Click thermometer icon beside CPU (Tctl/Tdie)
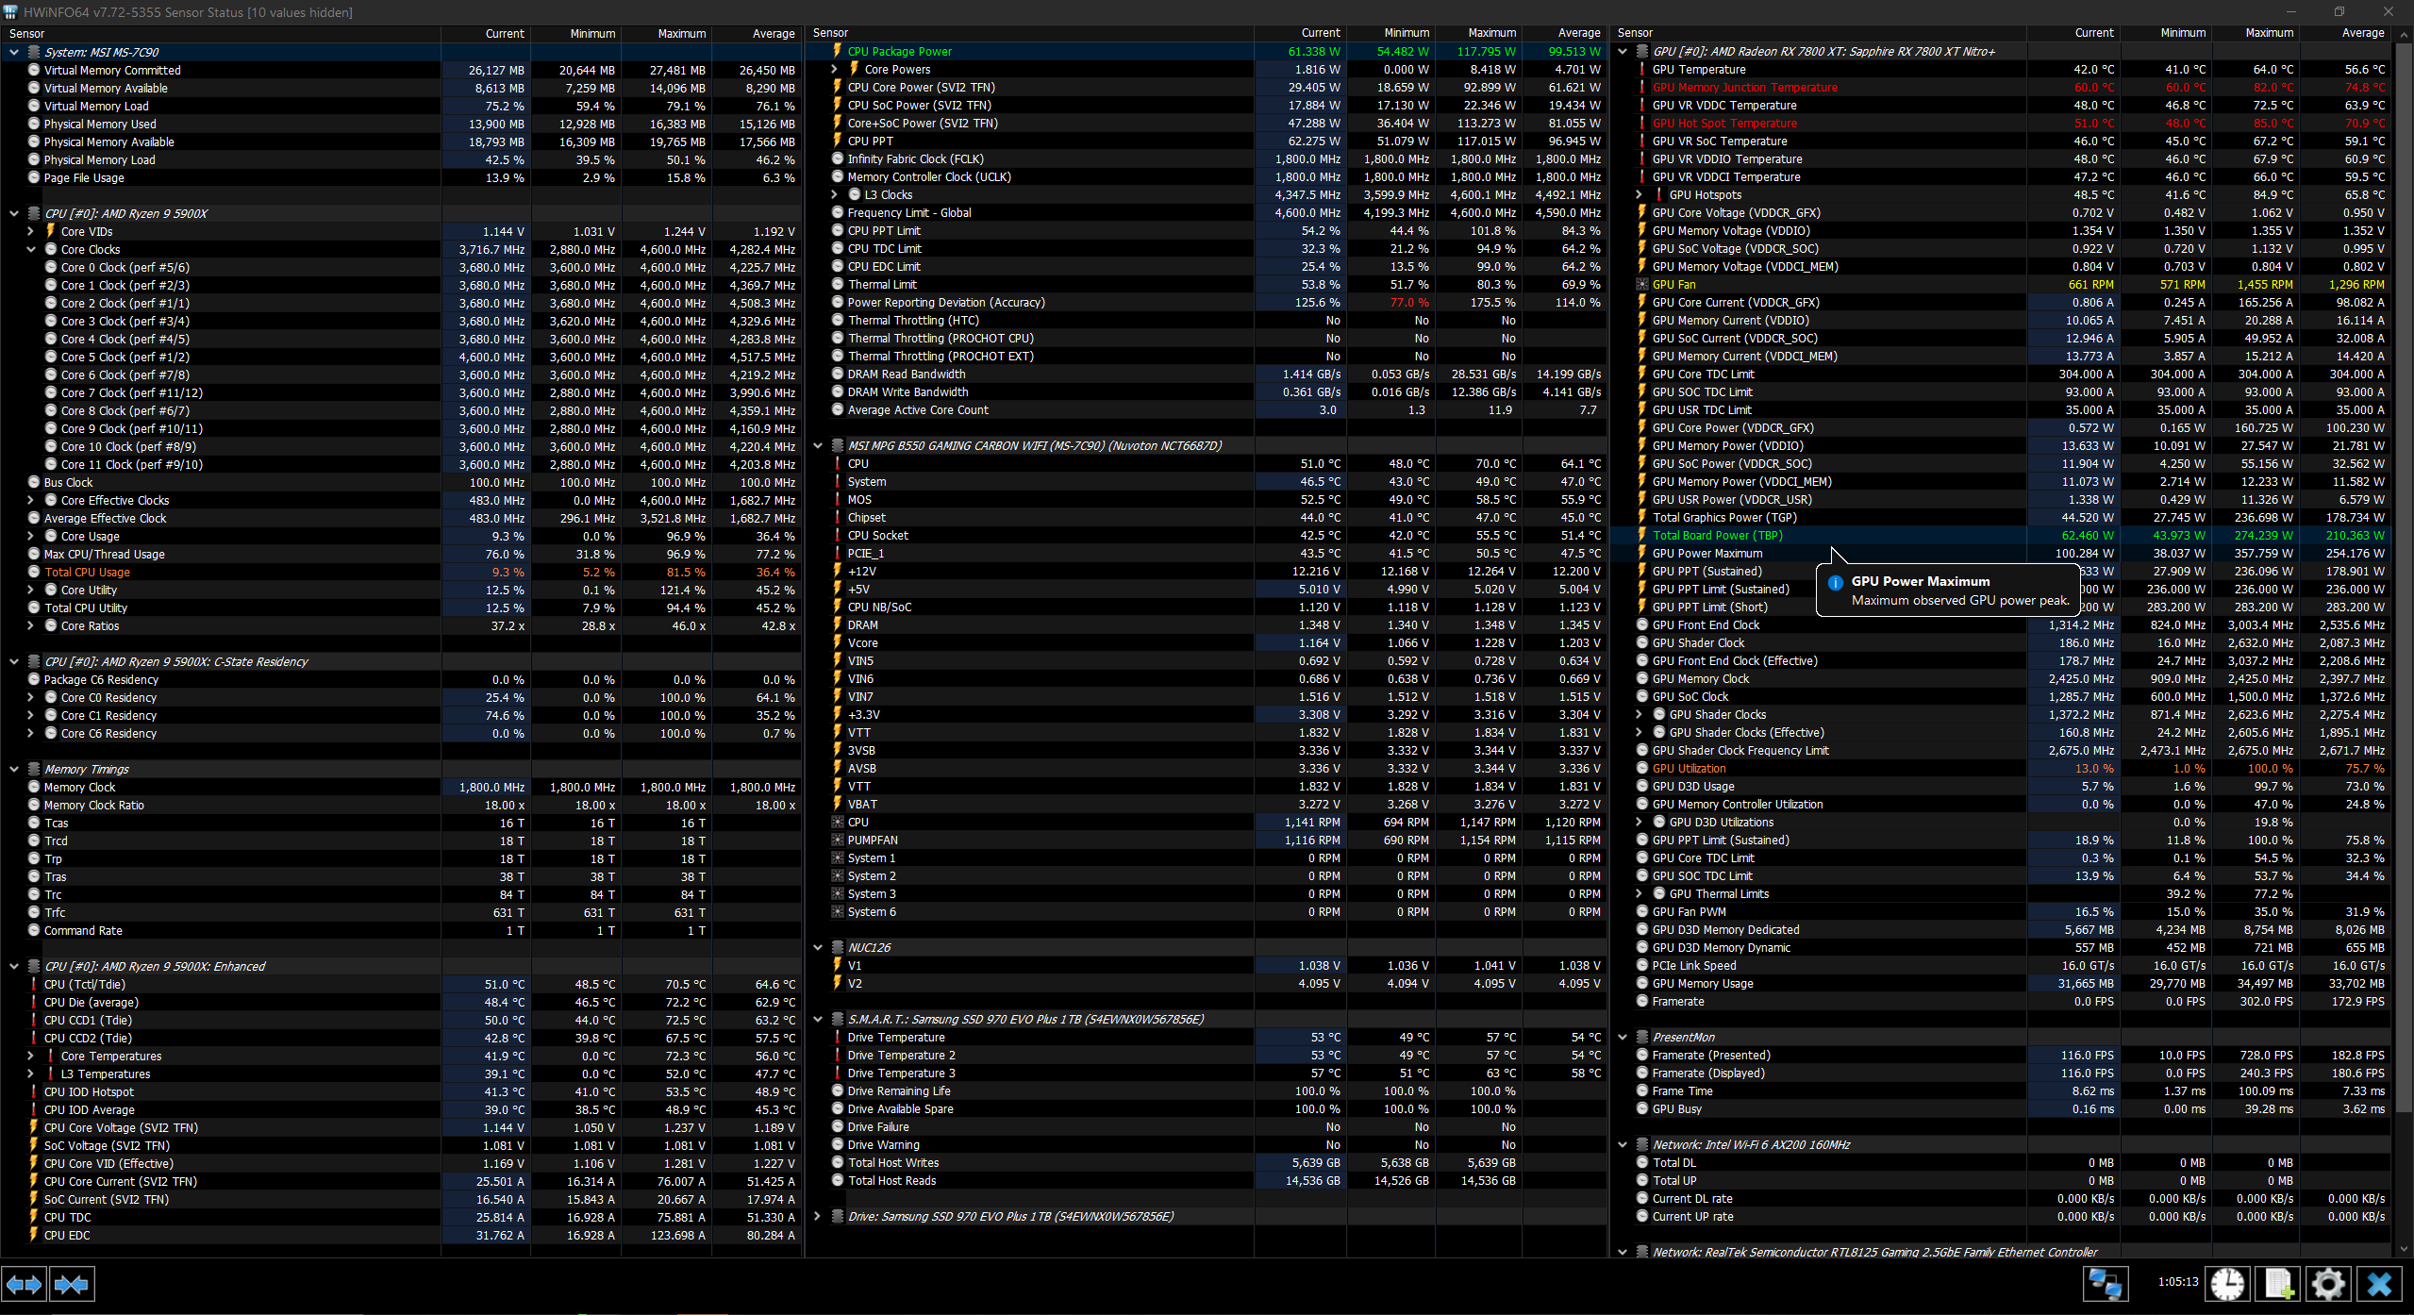Viewport: 2414px width, 1315px height. coord(34,984)
